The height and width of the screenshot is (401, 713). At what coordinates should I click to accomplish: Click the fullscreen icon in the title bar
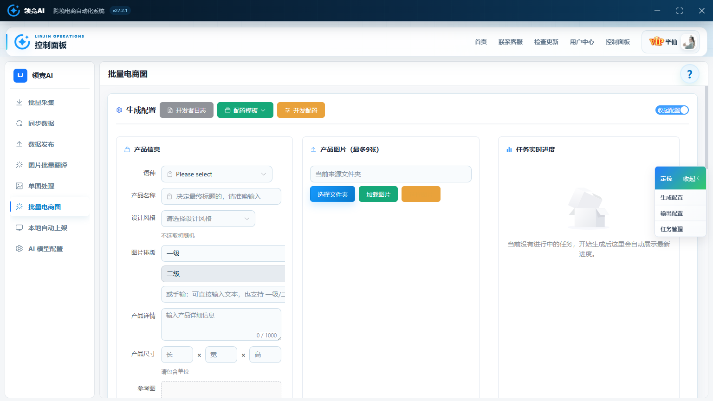tap(680, 11)
